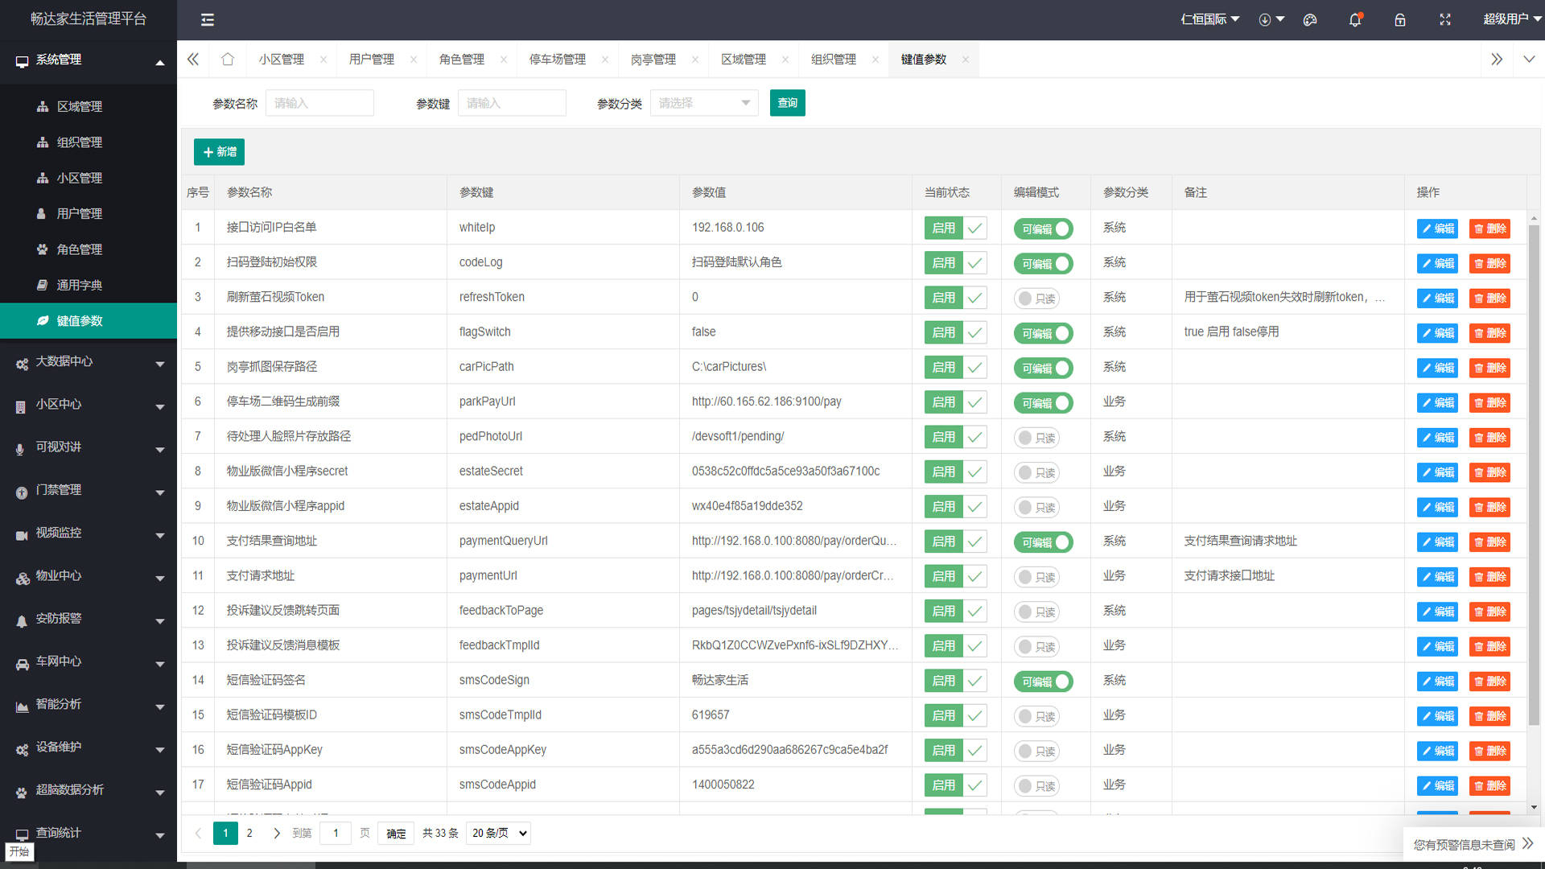The width and height of the screenshot is (1545, 869).
Task: Open the notification bell icon
Action: pyautogui.click(x=1355, y=19)
